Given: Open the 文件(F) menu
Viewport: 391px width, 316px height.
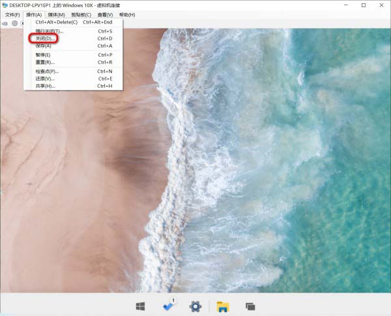Looking at the screenshot, I should tap(12, 15).
